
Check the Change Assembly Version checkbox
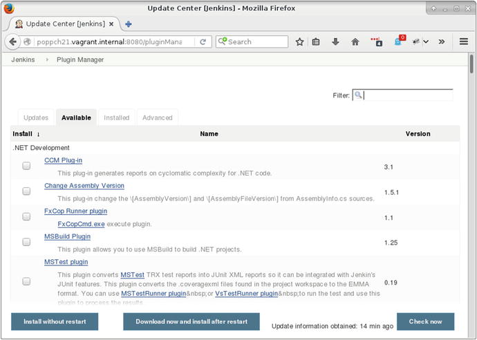pos(26,191)
